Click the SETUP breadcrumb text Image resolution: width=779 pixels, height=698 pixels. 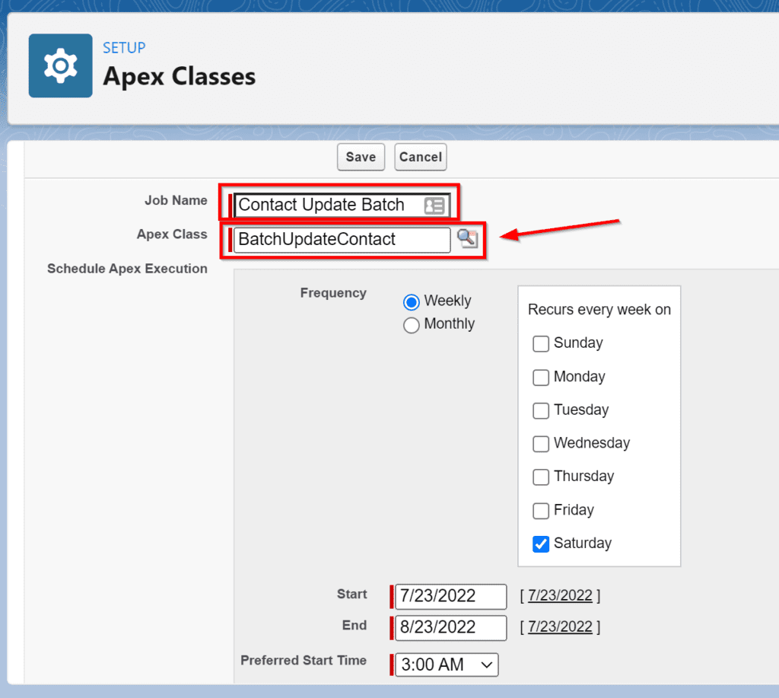[x=124, y=48]
